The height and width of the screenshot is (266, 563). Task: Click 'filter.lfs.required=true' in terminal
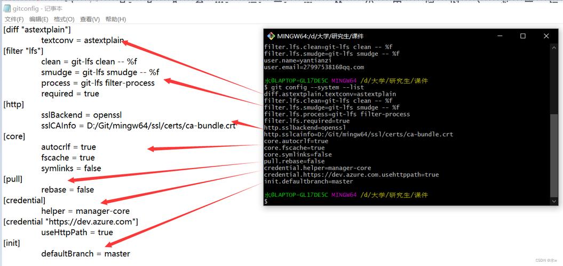[x=307, y=121]
